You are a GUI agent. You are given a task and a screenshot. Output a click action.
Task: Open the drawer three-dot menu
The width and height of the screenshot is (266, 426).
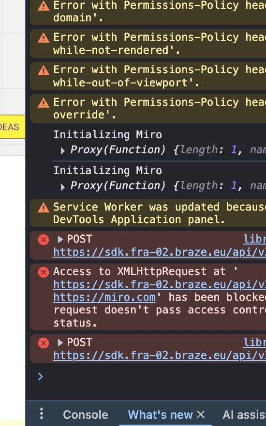pos(42,413)
